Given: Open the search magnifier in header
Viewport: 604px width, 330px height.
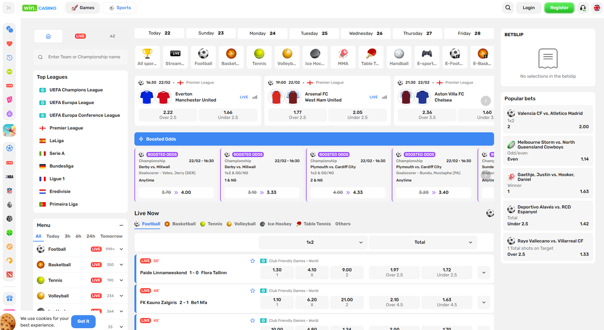Looking at the screenshot, I should (x=508, y=8).
